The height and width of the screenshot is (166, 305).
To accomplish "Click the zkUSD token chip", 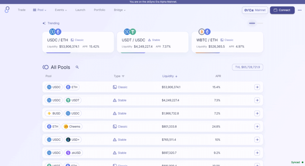I will 73,153.
